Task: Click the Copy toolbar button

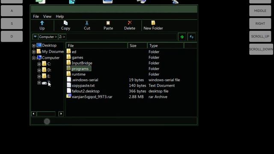Action: 66,26
